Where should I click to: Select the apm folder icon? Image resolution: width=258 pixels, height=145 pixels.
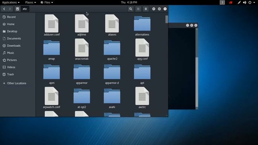coord(52,72)
